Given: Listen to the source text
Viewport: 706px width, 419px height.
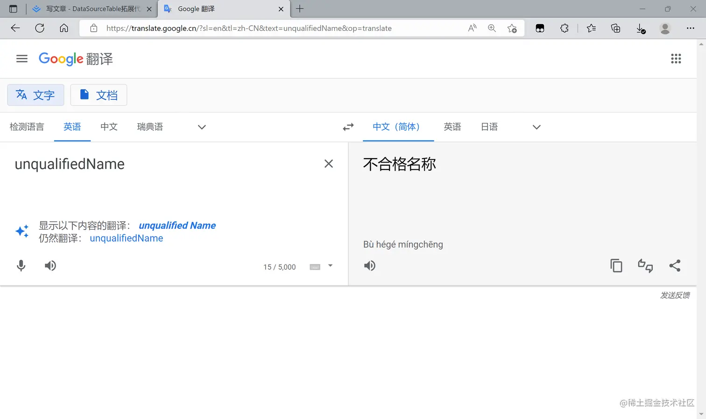Looking at the screenshot, I should click(50, 265).
